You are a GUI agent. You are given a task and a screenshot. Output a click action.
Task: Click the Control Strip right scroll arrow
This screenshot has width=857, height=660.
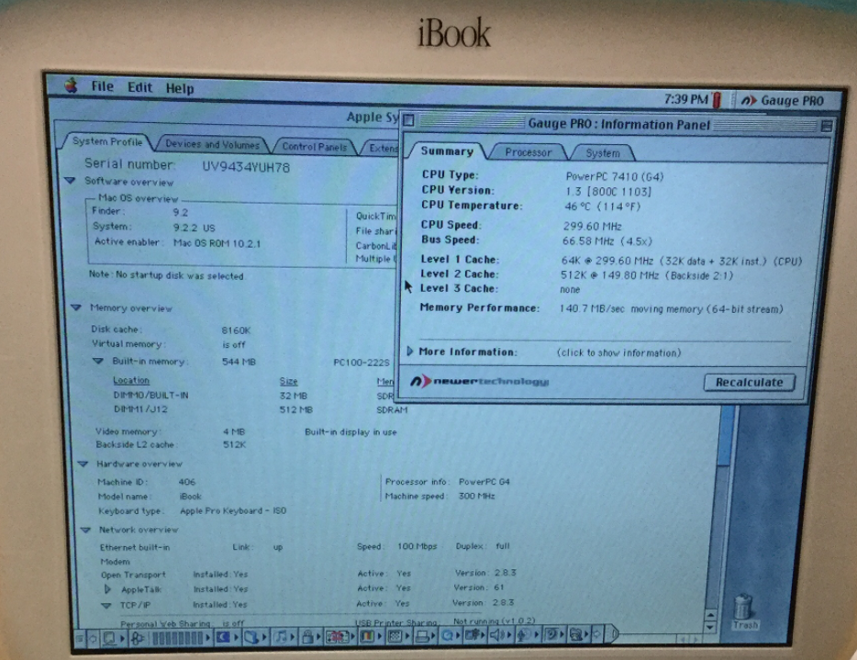[x=596, y=634]
